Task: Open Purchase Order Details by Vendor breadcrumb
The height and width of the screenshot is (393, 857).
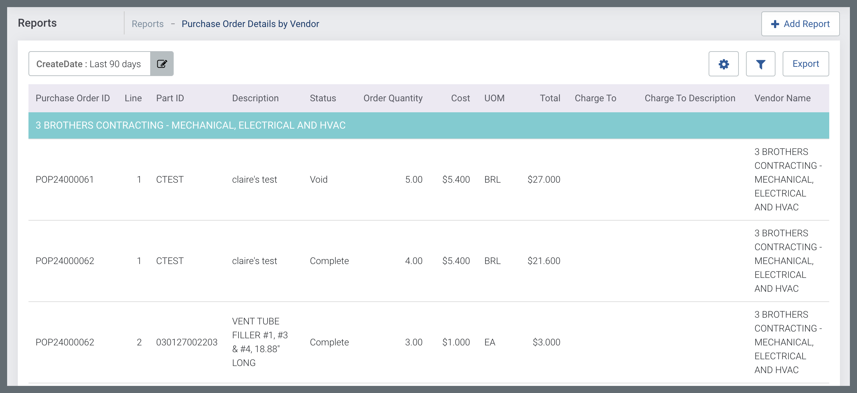Action: click(x=250, y=24)
